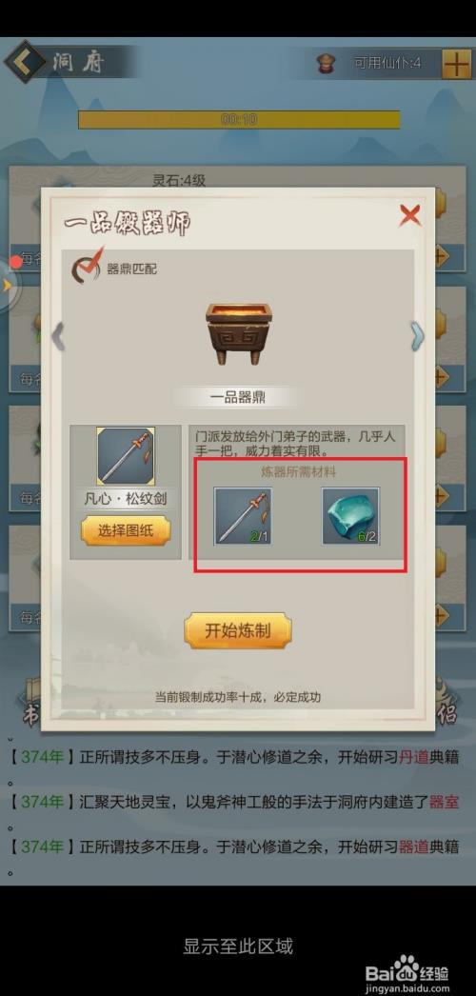The width and height of the screenshot is (476, 996).
Task: Tap the bronze 一品器鼎 cauldron image
Action: 238,333
